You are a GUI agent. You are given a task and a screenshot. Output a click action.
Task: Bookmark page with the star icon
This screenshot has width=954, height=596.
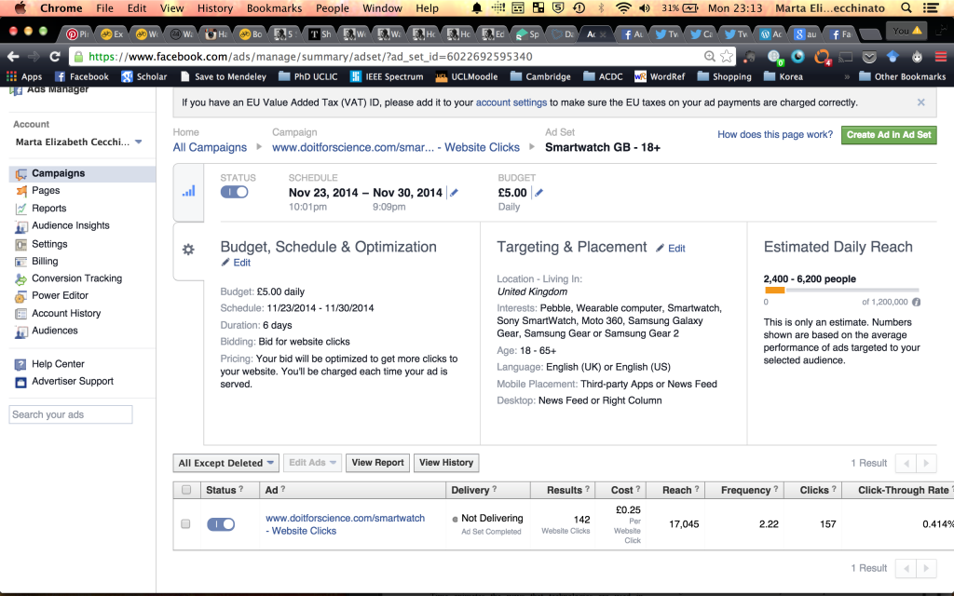[x=727, y=56]
